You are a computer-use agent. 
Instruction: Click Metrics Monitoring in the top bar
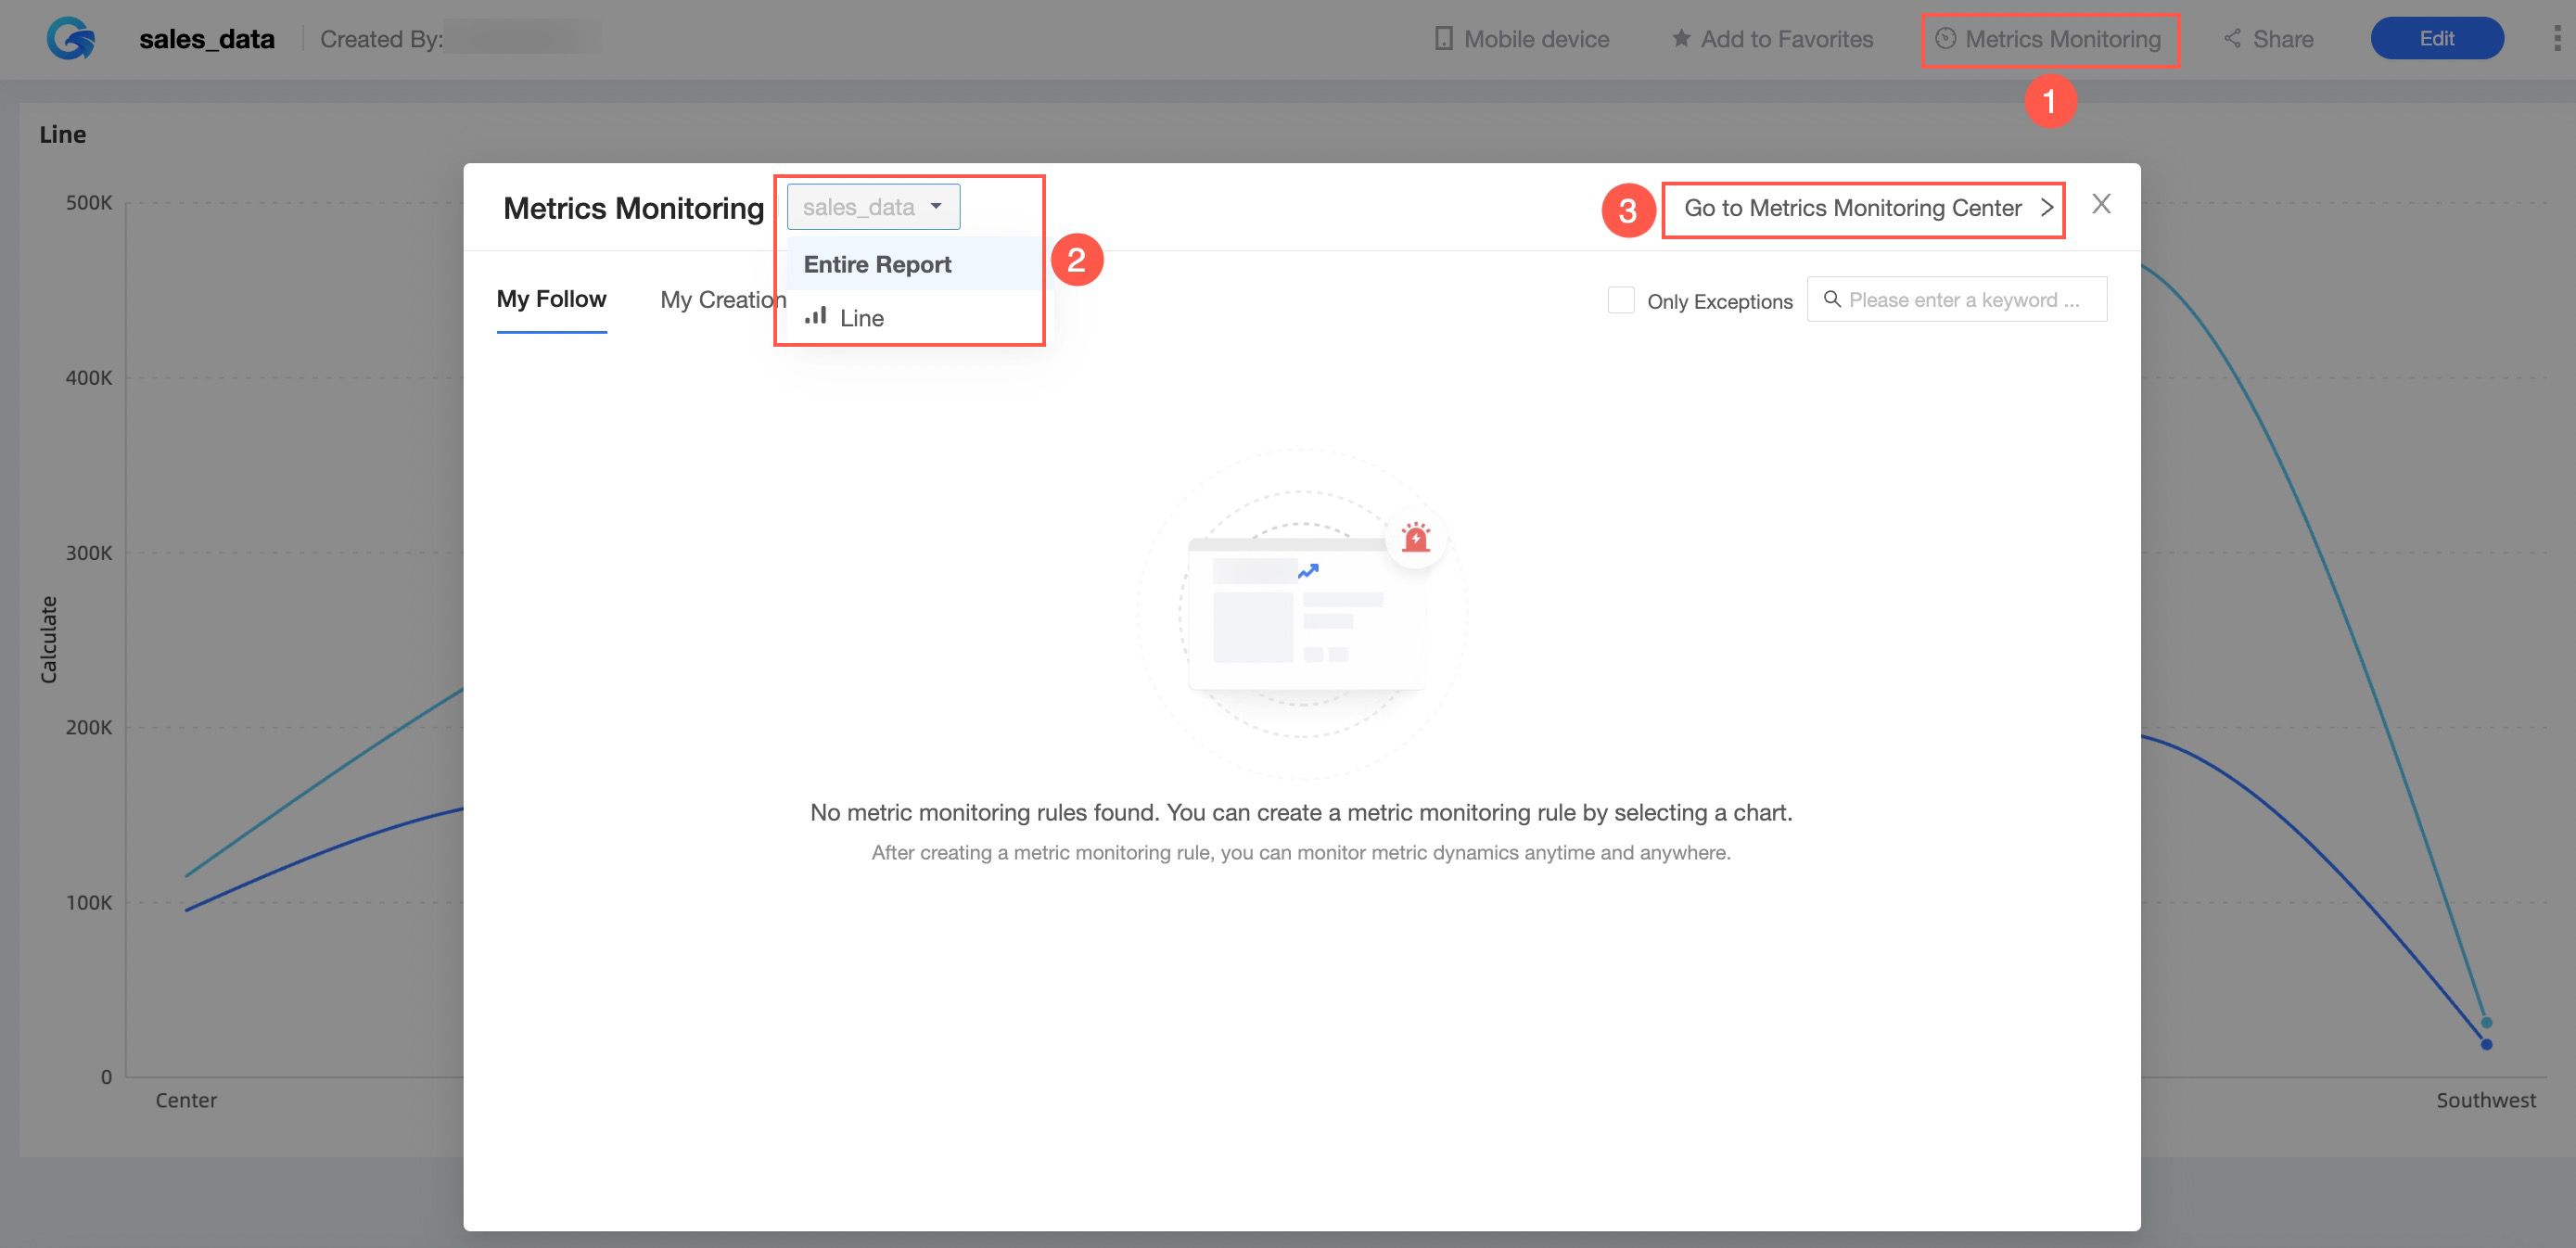(2062, 39)
